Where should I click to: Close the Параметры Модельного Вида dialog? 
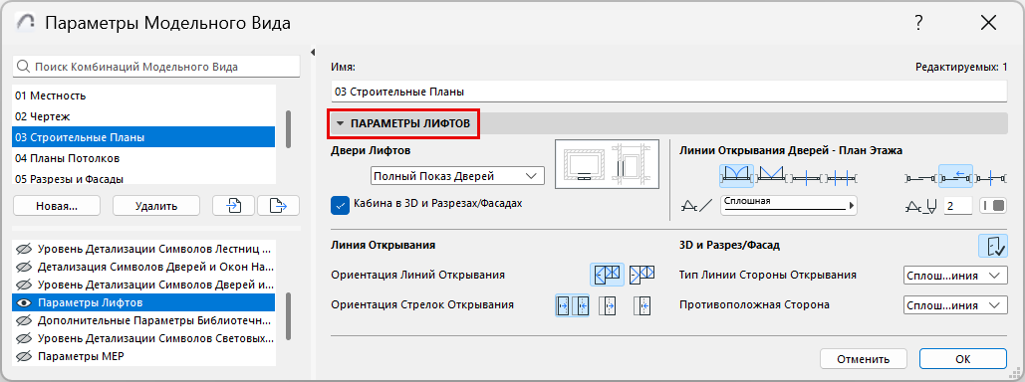pos(988,24)
